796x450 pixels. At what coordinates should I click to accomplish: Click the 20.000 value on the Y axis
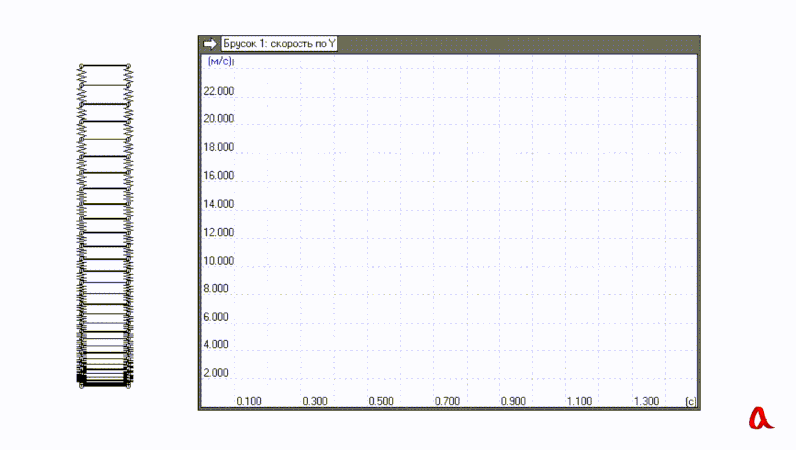point(219,119)
